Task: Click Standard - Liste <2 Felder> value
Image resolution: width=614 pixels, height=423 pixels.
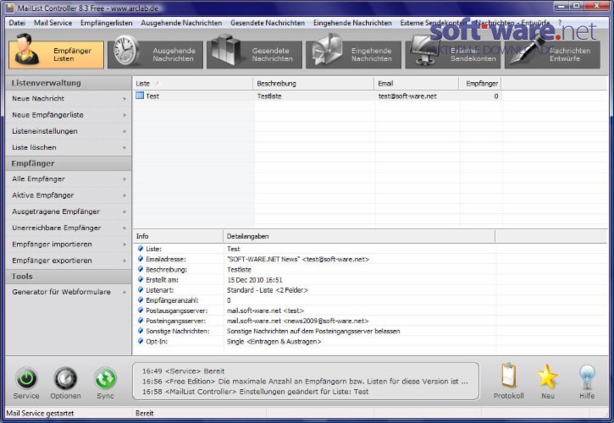Action: [x=268, y=290]
